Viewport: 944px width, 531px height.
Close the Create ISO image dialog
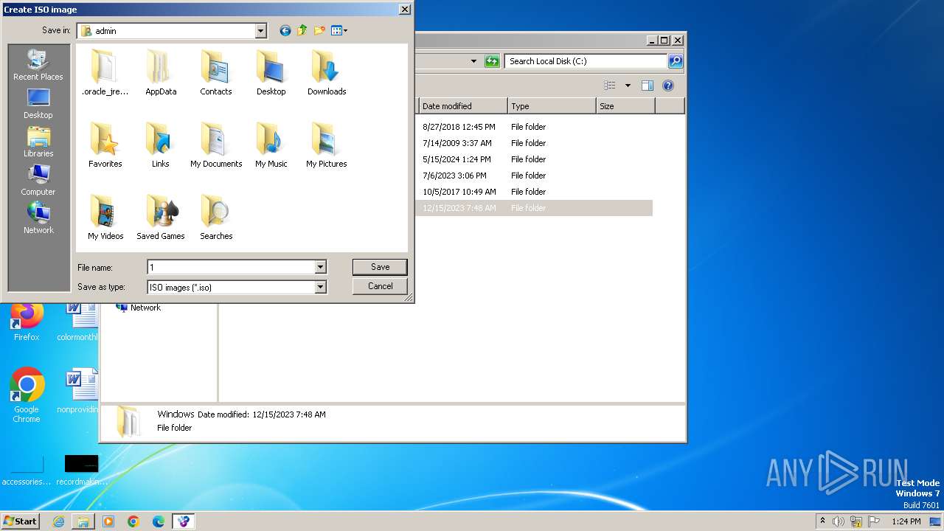tap(405, 9)
